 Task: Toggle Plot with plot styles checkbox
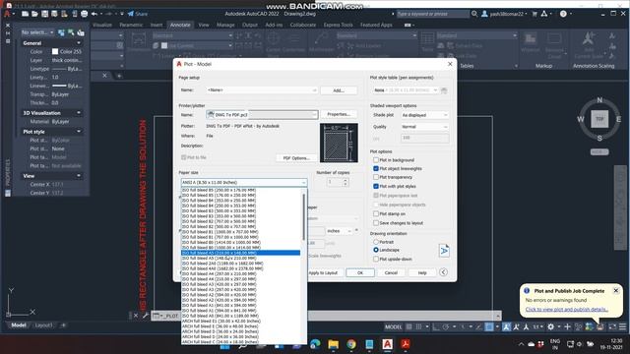(x=376, y=186)
